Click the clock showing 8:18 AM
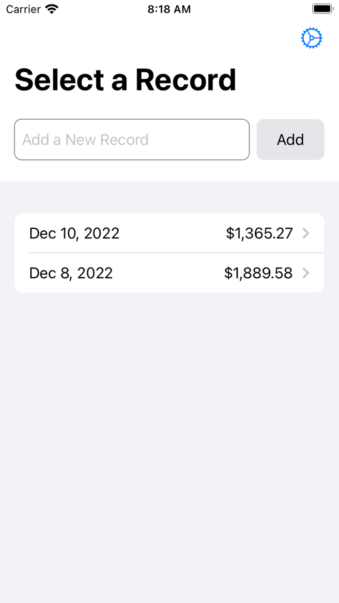The image size is (339, 603). (x=169, y=9)
